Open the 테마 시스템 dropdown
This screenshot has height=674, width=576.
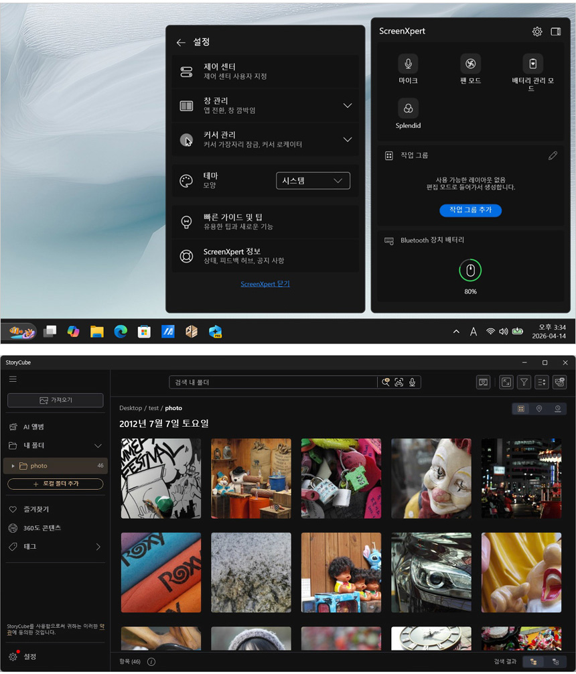(x=313, y=181)
